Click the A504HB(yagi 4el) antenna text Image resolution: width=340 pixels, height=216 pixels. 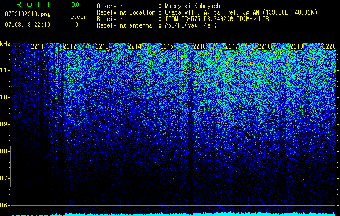click(191, 25)
